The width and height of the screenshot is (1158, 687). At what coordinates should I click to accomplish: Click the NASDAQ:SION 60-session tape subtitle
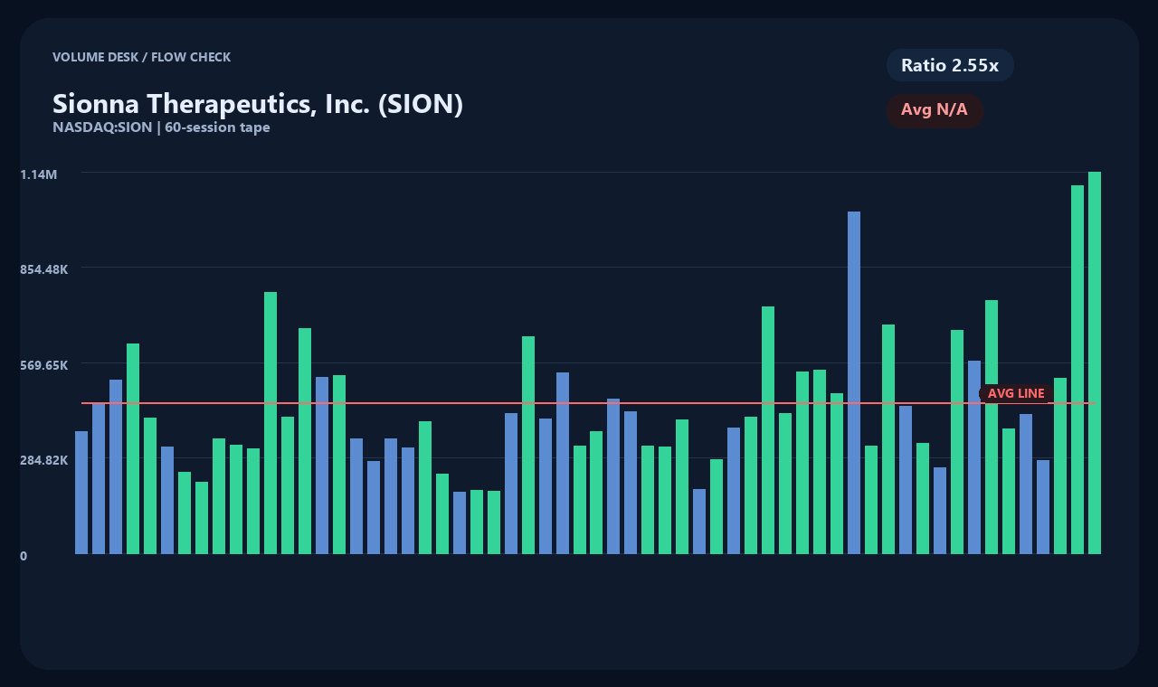(x=161, y=127)
